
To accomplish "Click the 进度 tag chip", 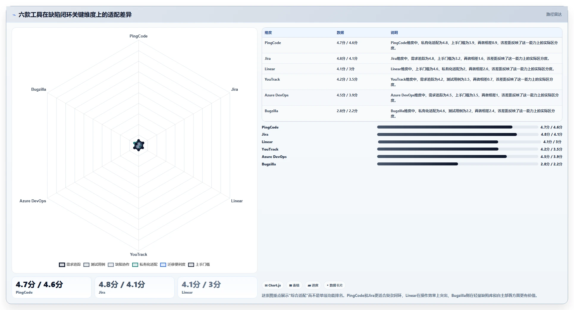I will pos(313,285).
